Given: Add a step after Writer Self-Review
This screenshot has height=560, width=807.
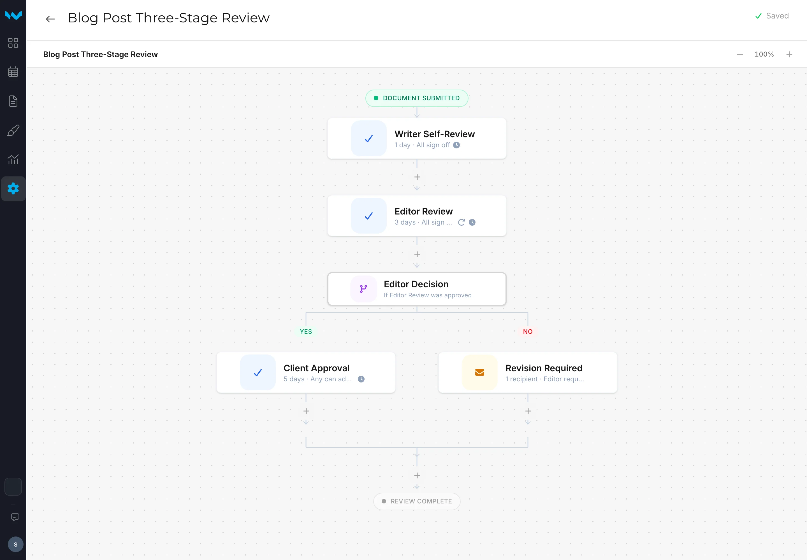Looking at the screenshot, I should (417, 177).
